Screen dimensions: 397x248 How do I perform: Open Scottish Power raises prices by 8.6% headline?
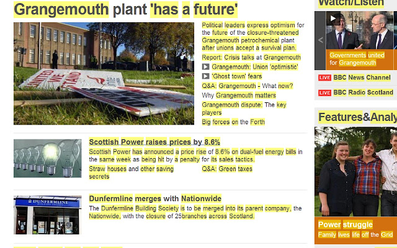pos(154,142)
